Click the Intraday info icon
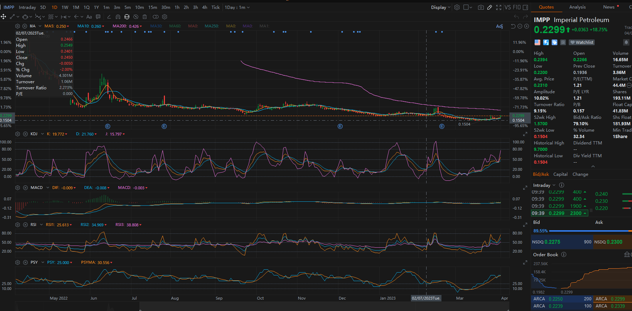 point(561,185)
